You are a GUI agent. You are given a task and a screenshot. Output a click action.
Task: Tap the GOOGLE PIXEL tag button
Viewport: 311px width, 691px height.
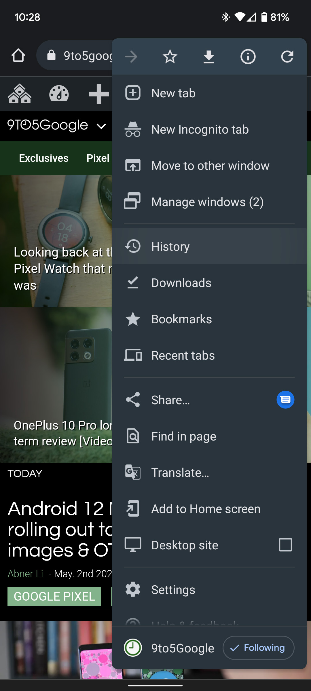pos(54,597)
